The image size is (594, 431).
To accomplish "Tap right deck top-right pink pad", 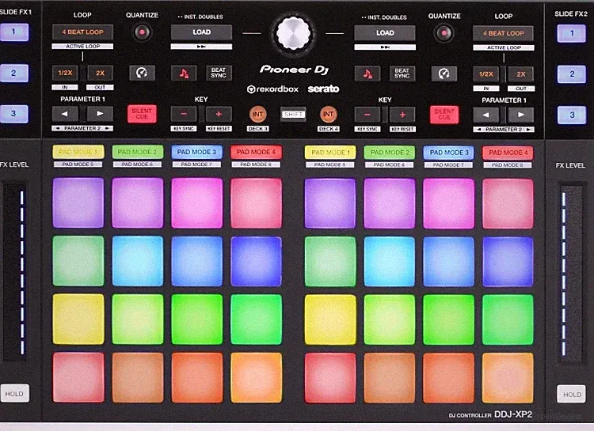I will [508, 203].
